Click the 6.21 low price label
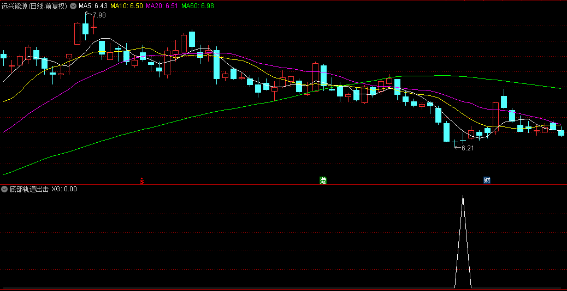The image size is (567, 291). tap(468, 148)
